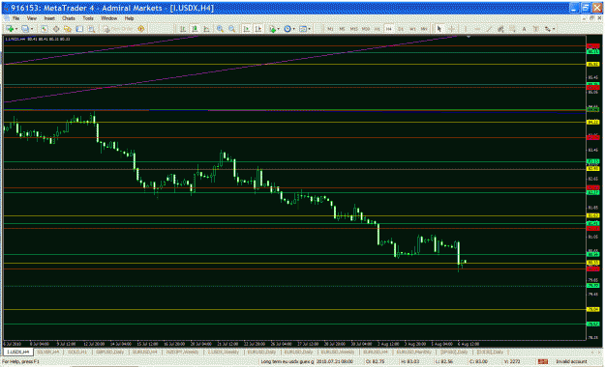The height and width of the screenshot is (367, 605).
Task: Open the Indicators list dropdown
Action: click(x=274, y=29)
